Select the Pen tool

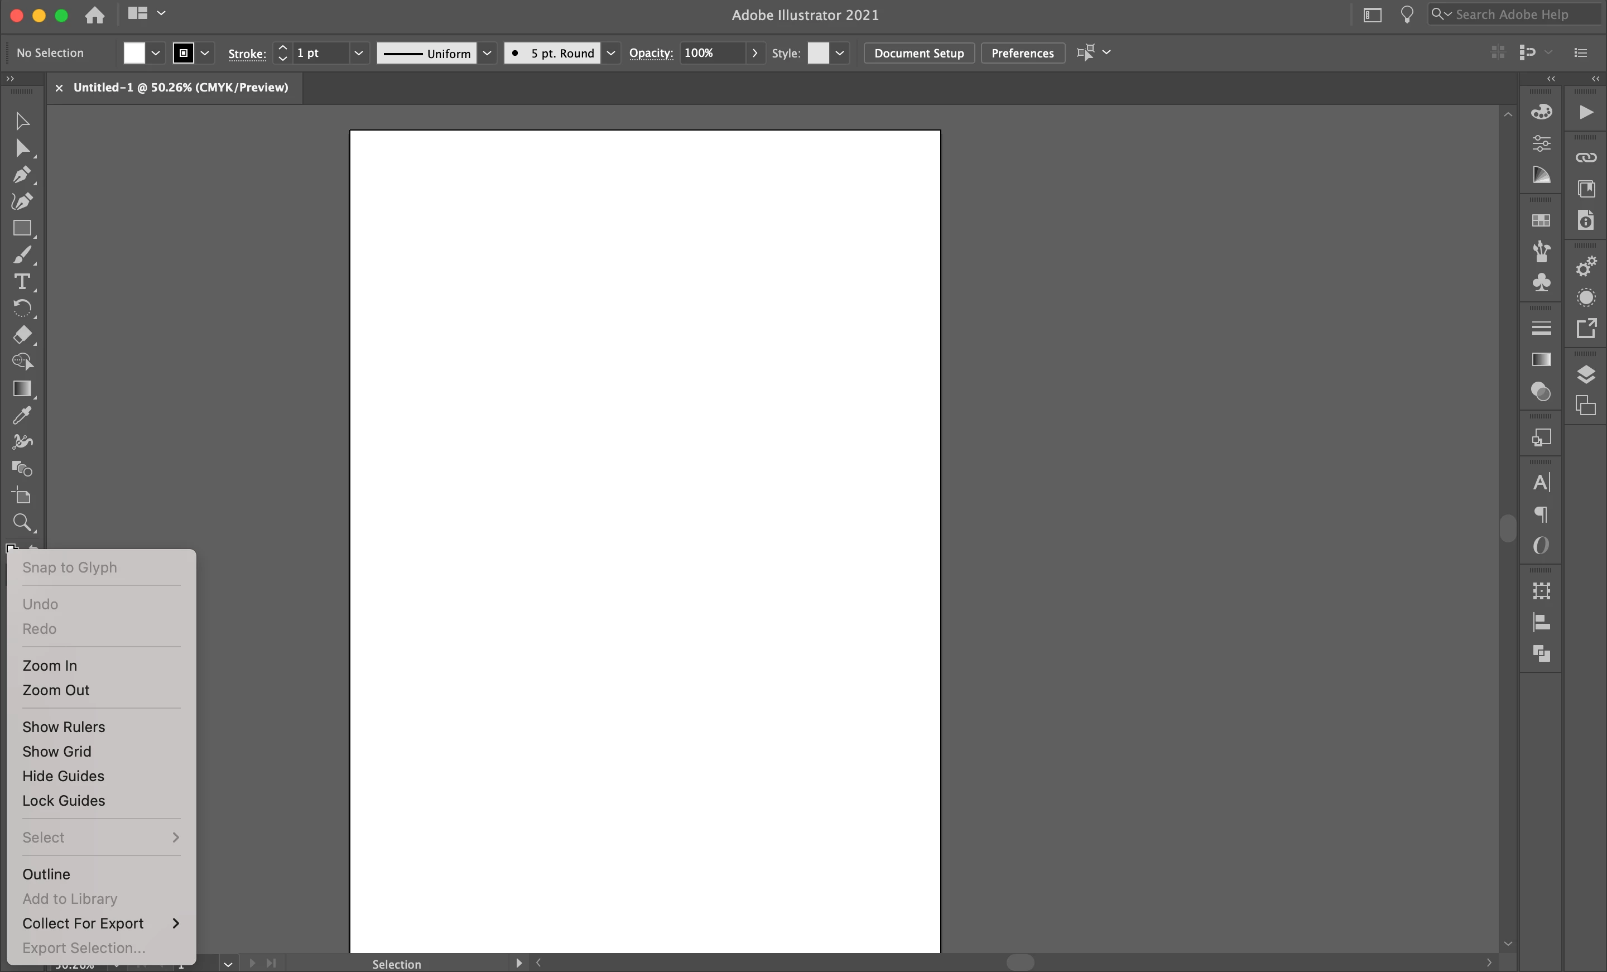pos(22,175)
